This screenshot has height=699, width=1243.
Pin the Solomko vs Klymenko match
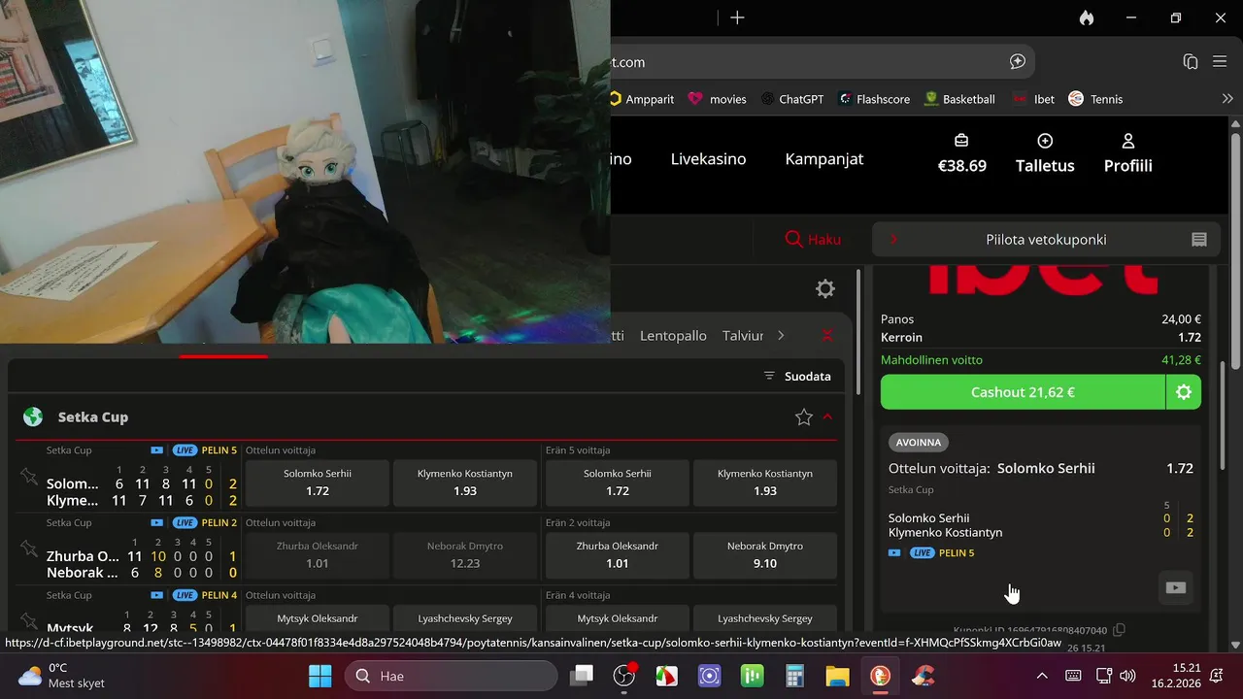[x=28, y=476]
